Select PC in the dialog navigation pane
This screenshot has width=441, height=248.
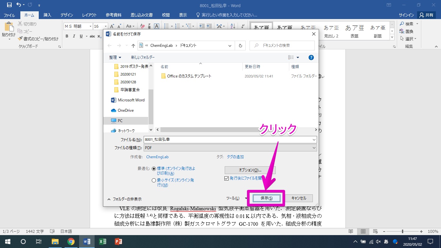[x=126, y=120]
